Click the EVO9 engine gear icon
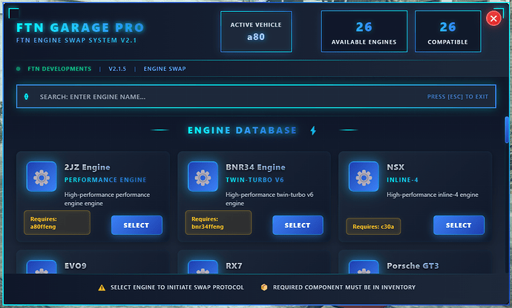Screen dimensions: 512x308 (x=42, y=268)
